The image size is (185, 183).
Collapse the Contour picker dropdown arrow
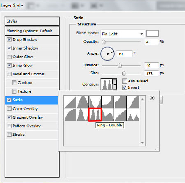(x=115, y=85)
